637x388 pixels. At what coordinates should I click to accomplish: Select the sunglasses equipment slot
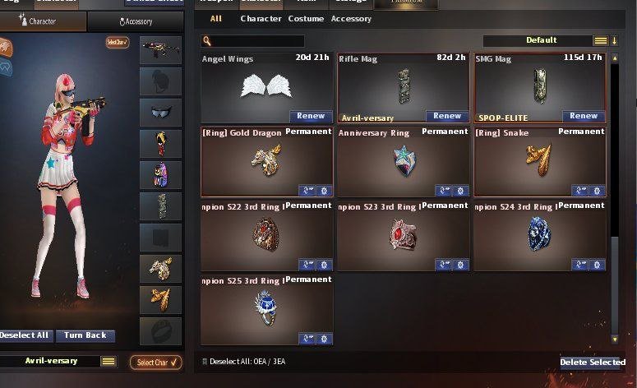160,113
